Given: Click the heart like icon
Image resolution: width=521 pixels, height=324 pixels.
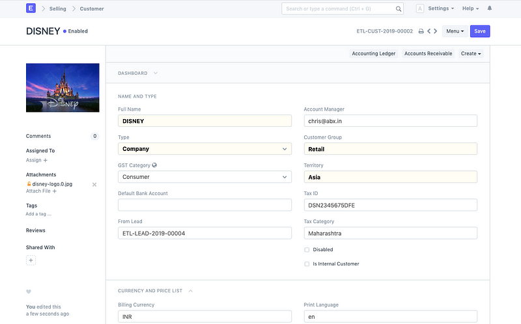Looking at the screenshot, I should point(29,291).
